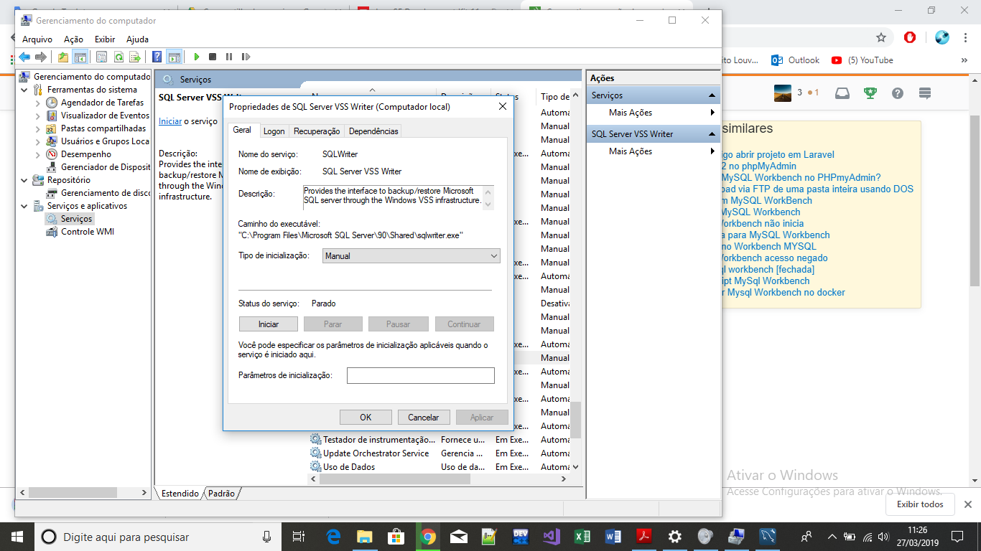Click the Cancelar button
981x551 pixels.
point(424,418)
